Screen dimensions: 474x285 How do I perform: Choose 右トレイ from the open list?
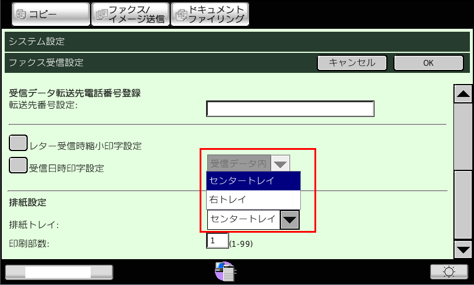253,200
